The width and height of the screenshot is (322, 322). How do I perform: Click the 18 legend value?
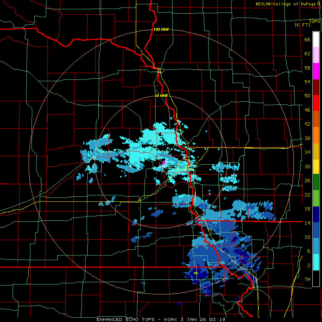coord(307,209)
